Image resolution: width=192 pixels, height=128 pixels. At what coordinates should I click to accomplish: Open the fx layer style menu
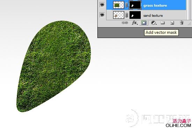coord(134,23)
